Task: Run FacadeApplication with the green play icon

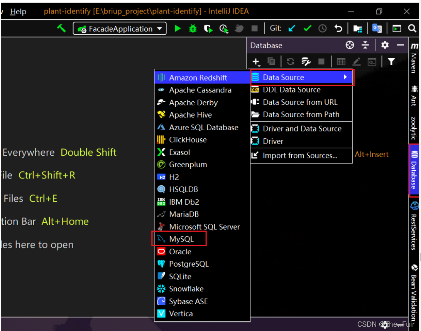Action: (178, 29)
